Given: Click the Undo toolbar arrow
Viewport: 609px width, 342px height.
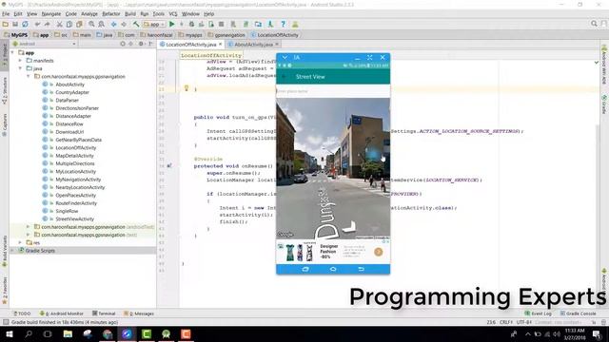Looking at the screenshot, I should pos(37,24).
